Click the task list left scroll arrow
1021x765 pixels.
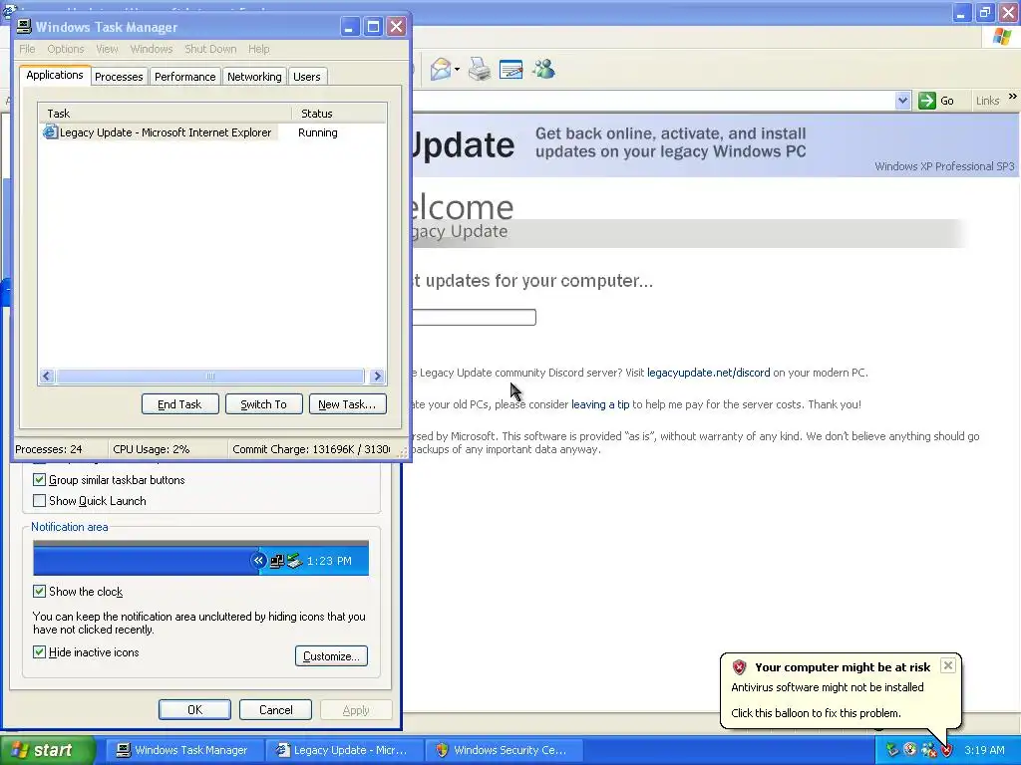(x=46, y=376)
